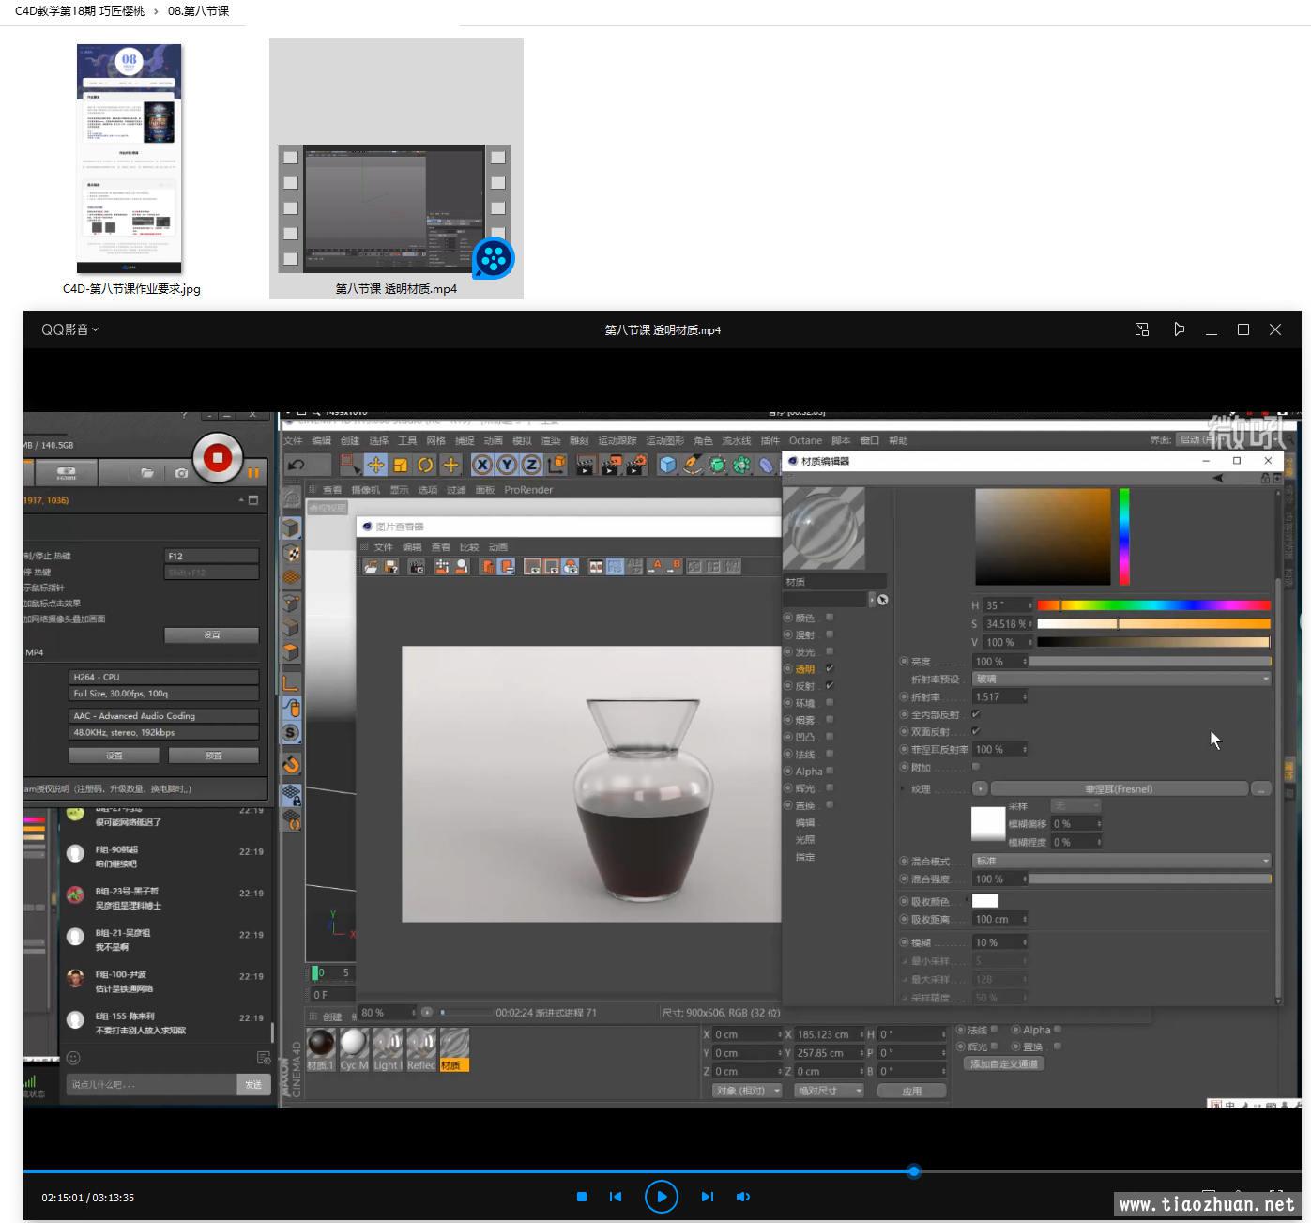Open 比较 menu in 图片查看器

tap(469, 546)
